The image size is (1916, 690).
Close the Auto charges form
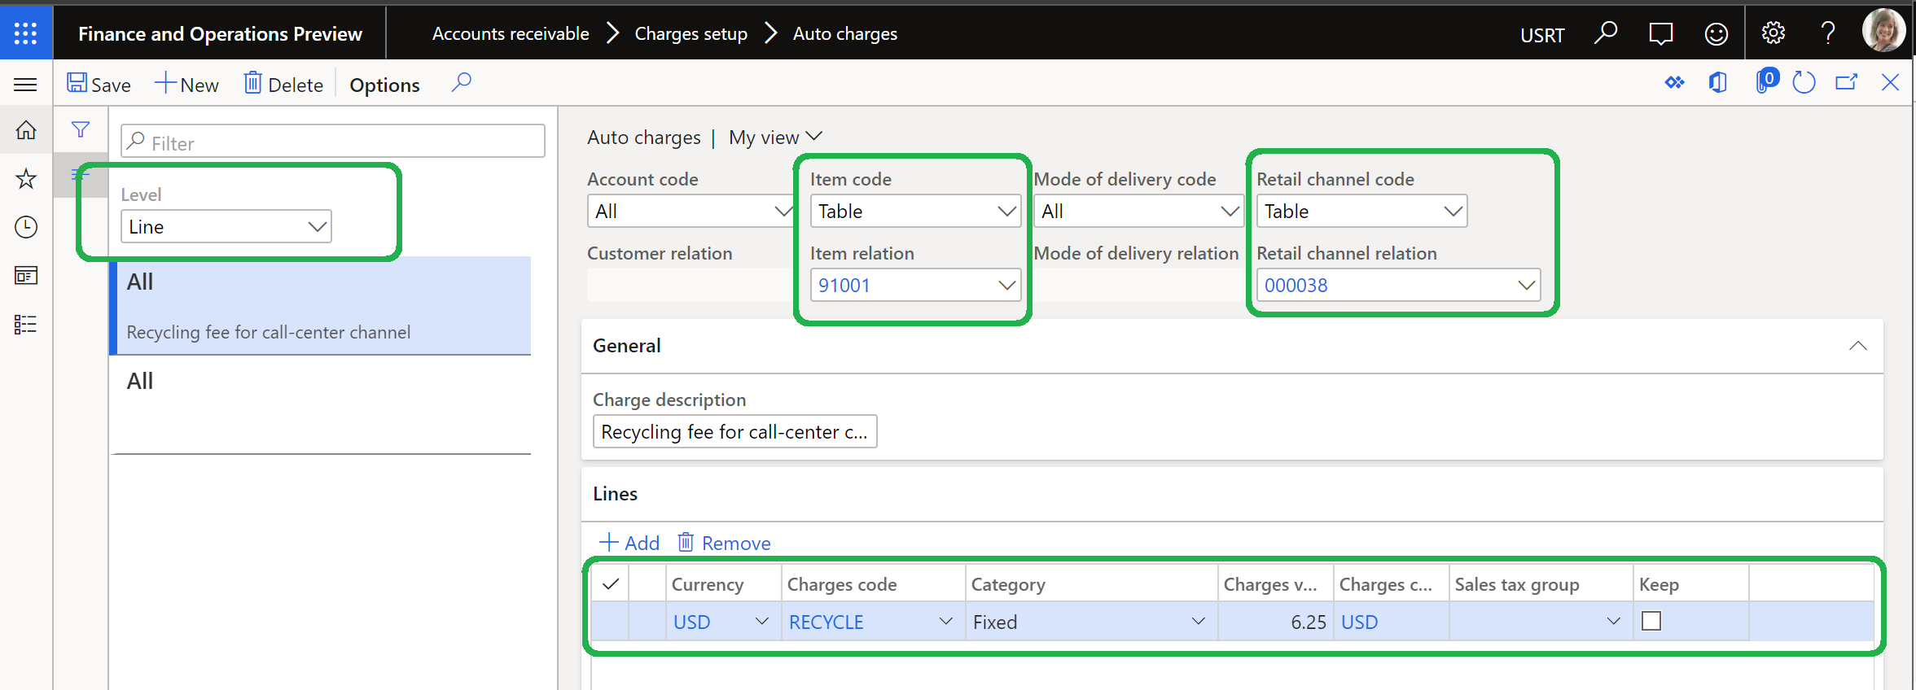tap(1891, 83)
